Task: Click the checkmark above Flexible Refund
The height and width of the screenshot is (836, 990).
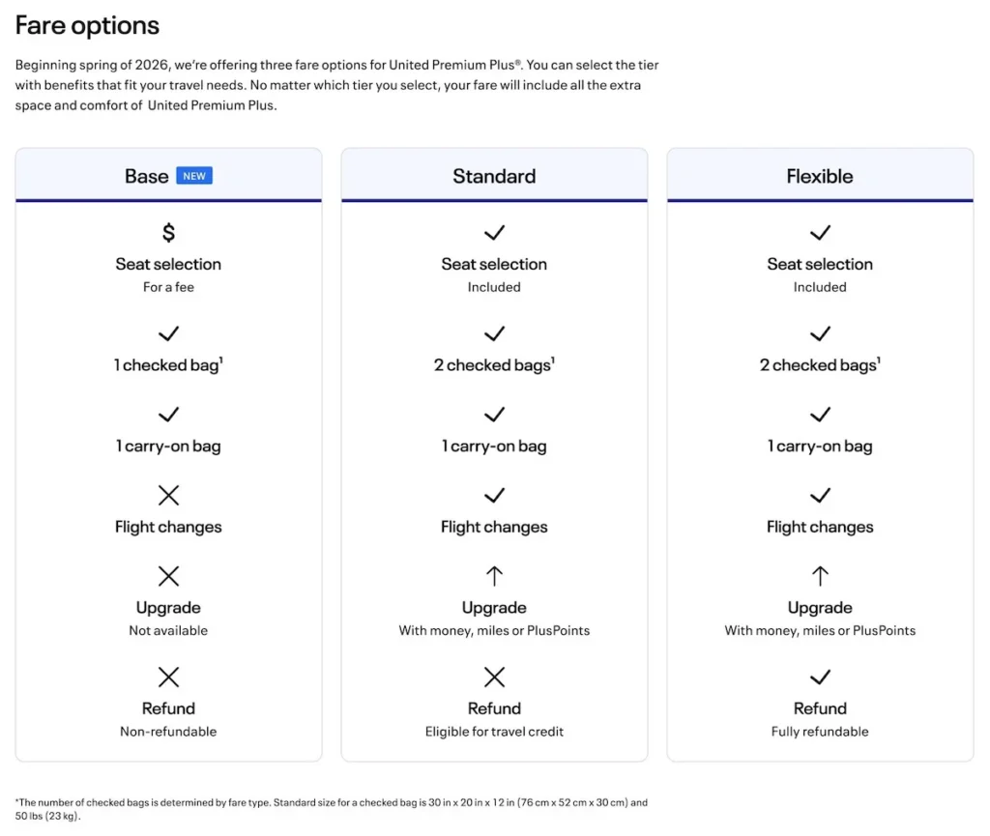Action: [820, 677]
